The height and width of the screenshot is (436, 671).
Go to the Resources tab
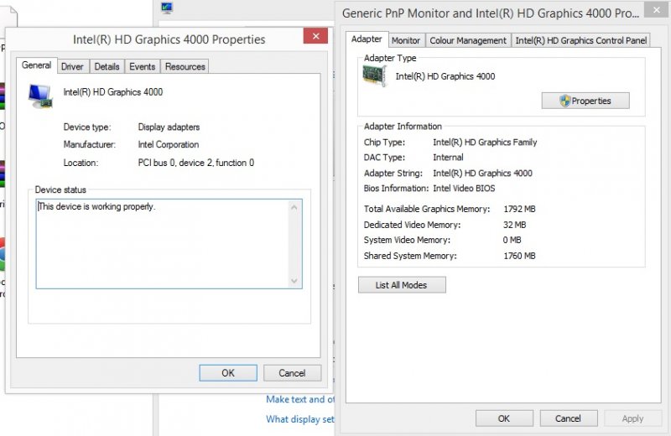[x=185, y=66]
